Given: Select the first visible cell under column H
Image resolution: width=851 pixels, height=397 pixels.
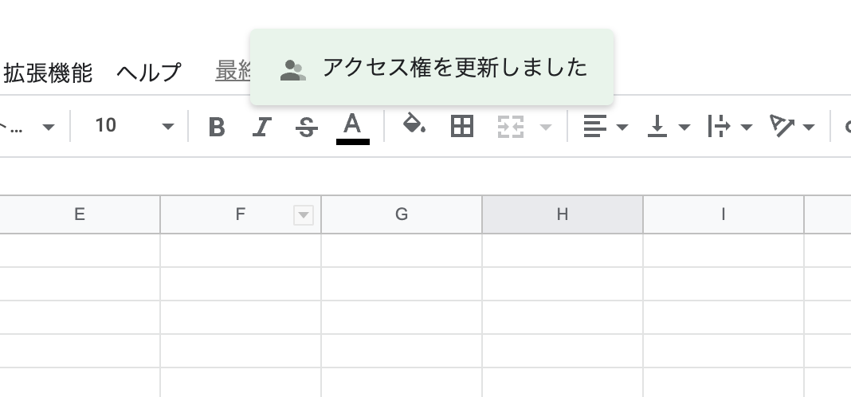Looking at the screenshot, I should 563,250.
